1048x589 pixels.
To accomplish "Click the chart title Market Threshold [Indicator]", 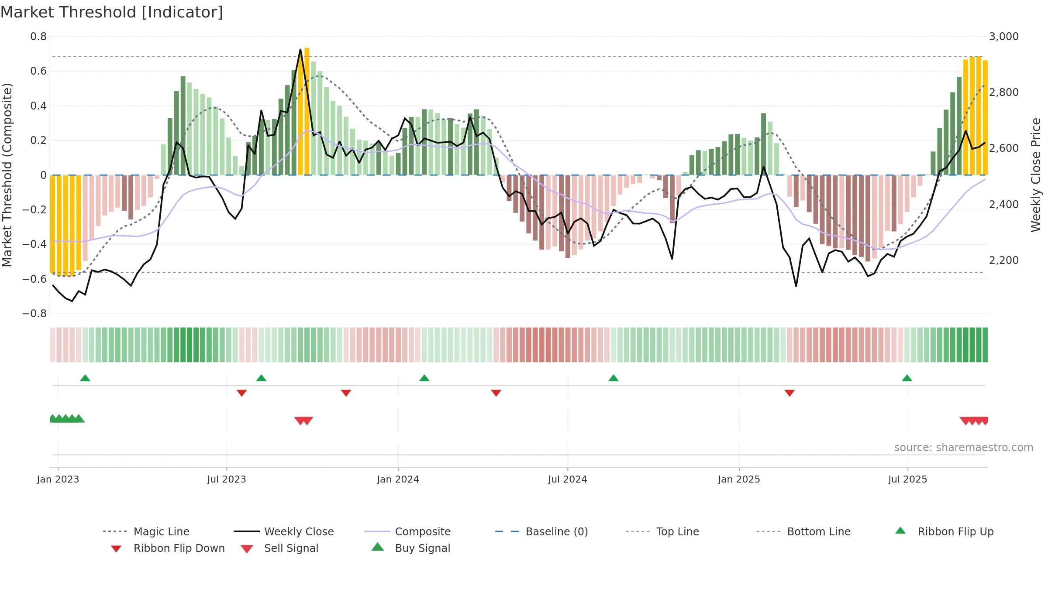I will point(112,12).
